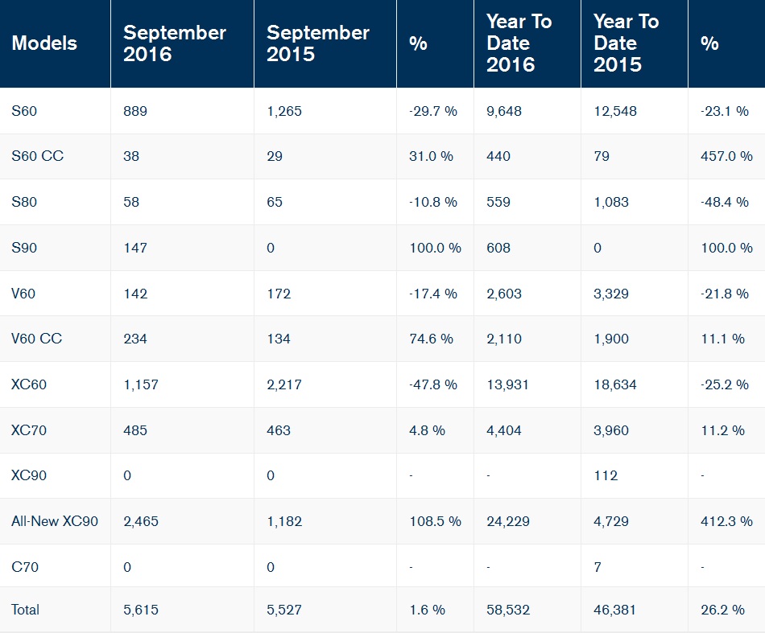Click the C70 model row label
Image resolution: width=765 pixels, height=633 pixels.
(x=25, y=567)
